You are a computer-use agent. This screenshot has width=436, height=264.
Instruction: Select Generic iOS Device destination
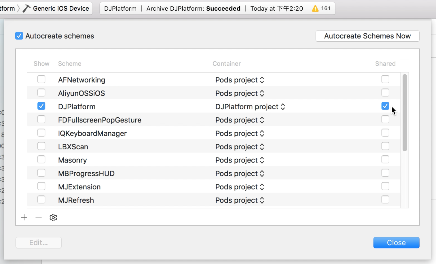61,9
